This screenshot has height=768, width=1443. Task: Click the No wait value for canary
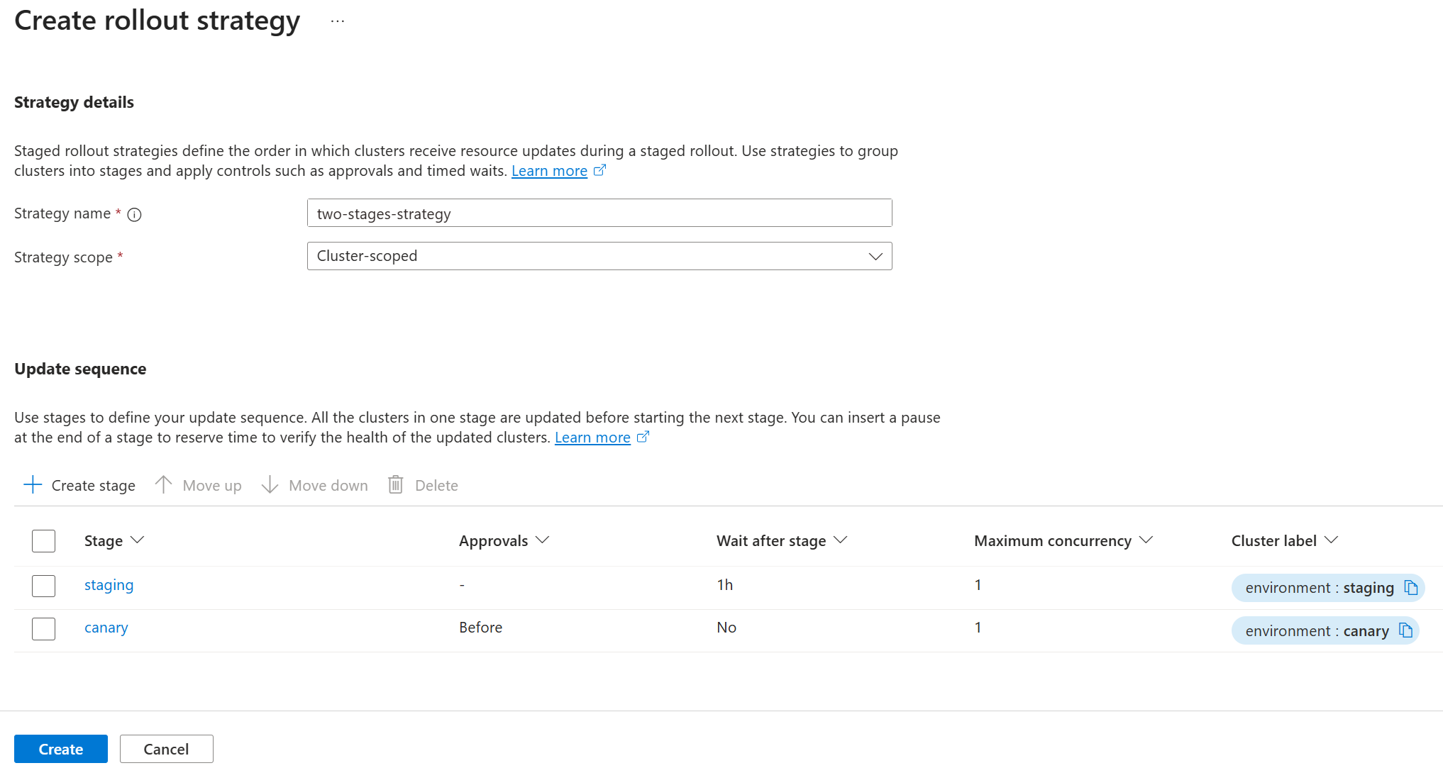pos(726,628)
